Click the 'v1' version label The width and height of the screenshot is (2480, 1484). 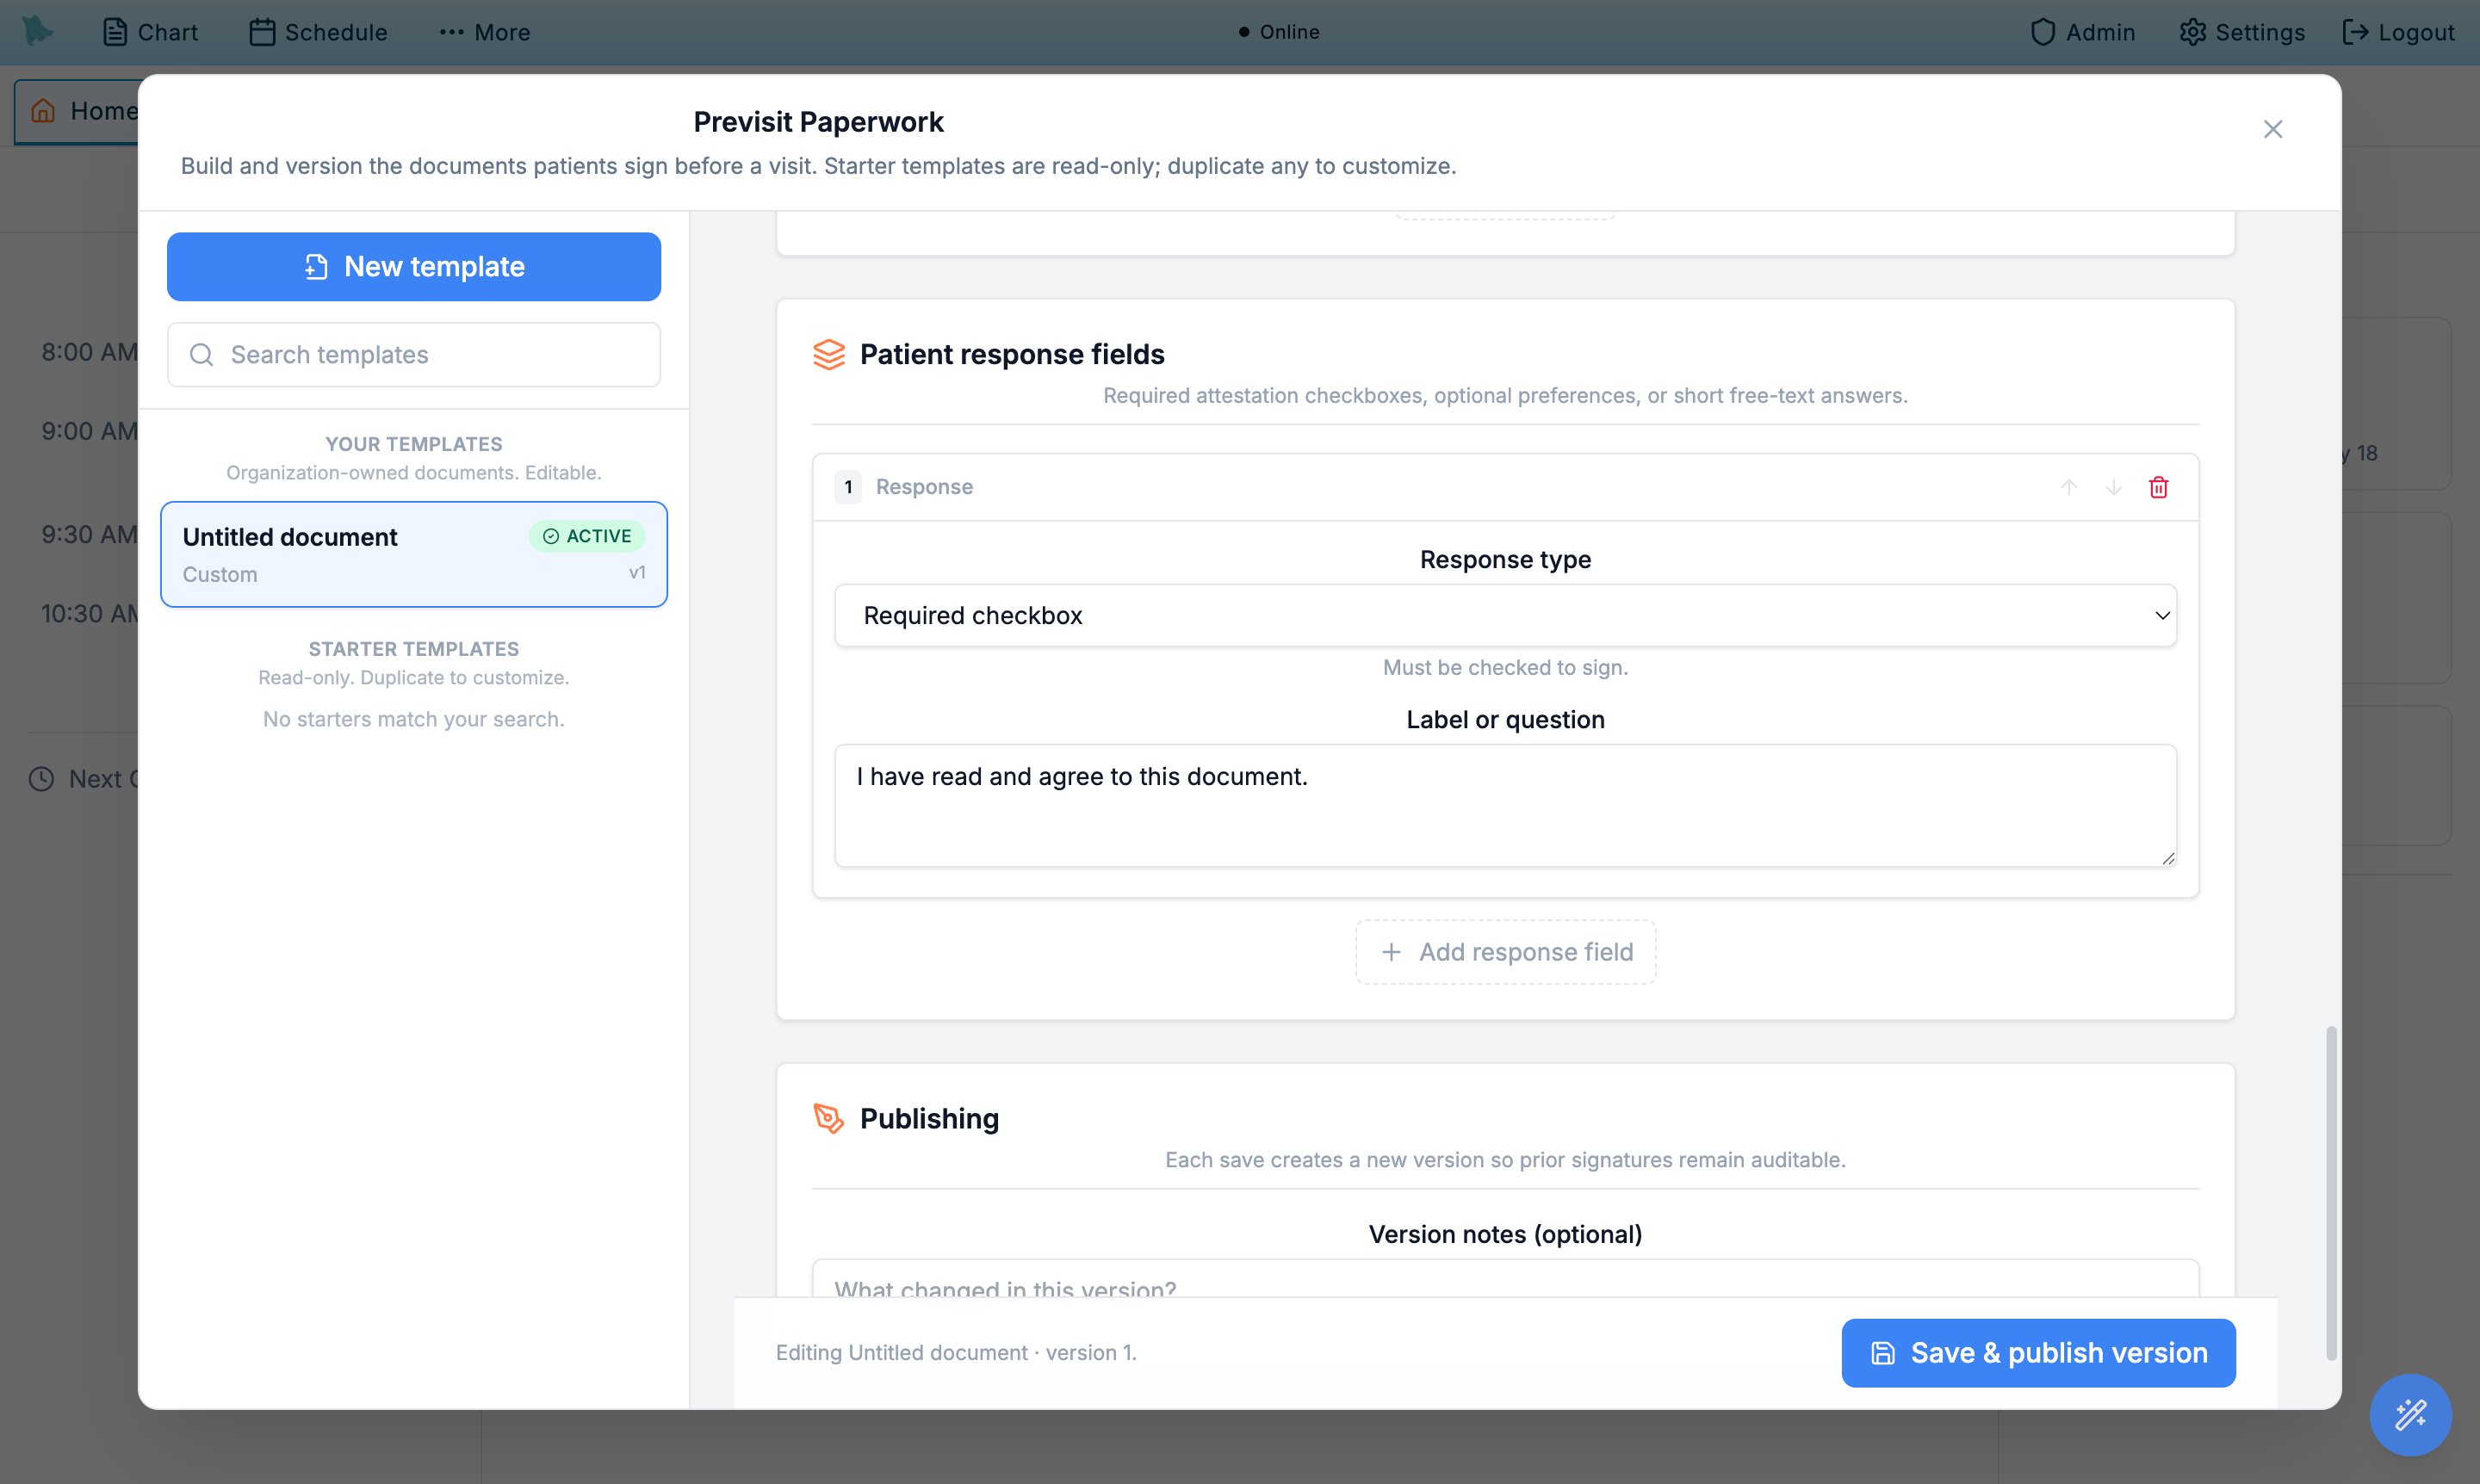click(637, 572)
